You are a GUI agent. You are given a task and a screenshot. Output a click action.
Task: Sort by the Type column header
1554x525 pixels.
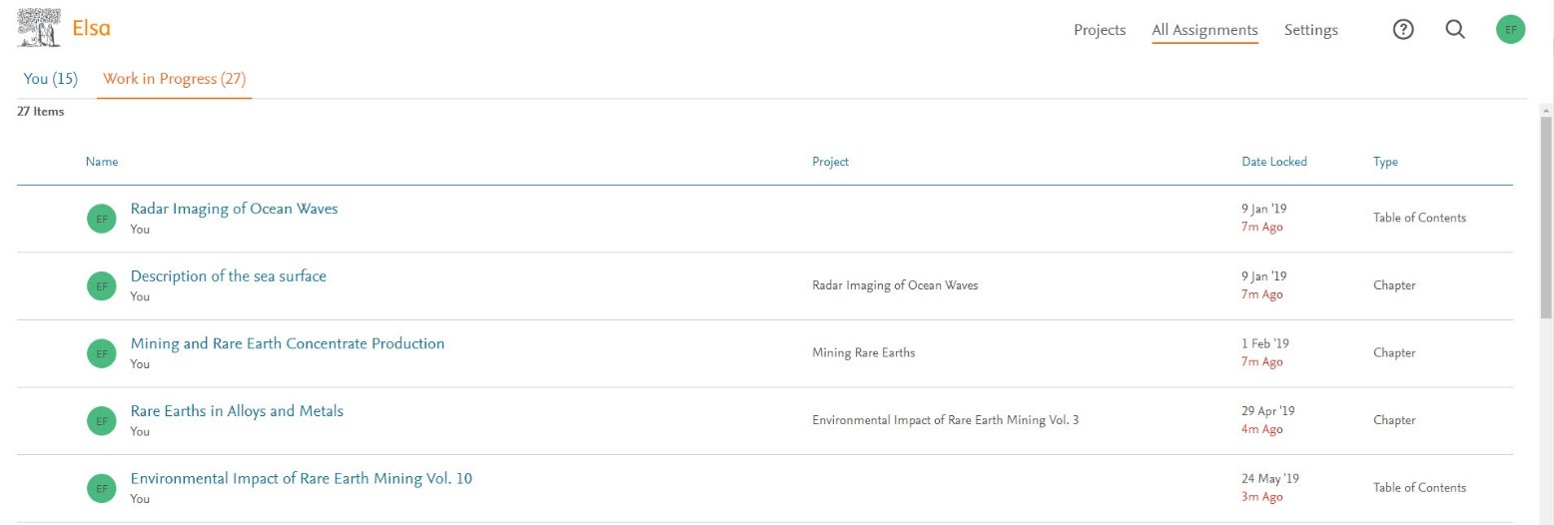(1385, 162)
